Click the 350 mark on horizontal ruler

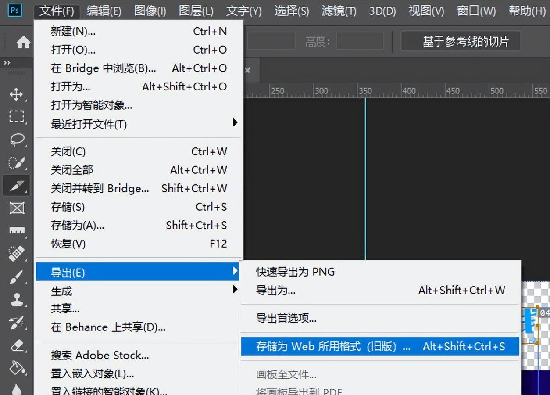(x=365, y=91)
